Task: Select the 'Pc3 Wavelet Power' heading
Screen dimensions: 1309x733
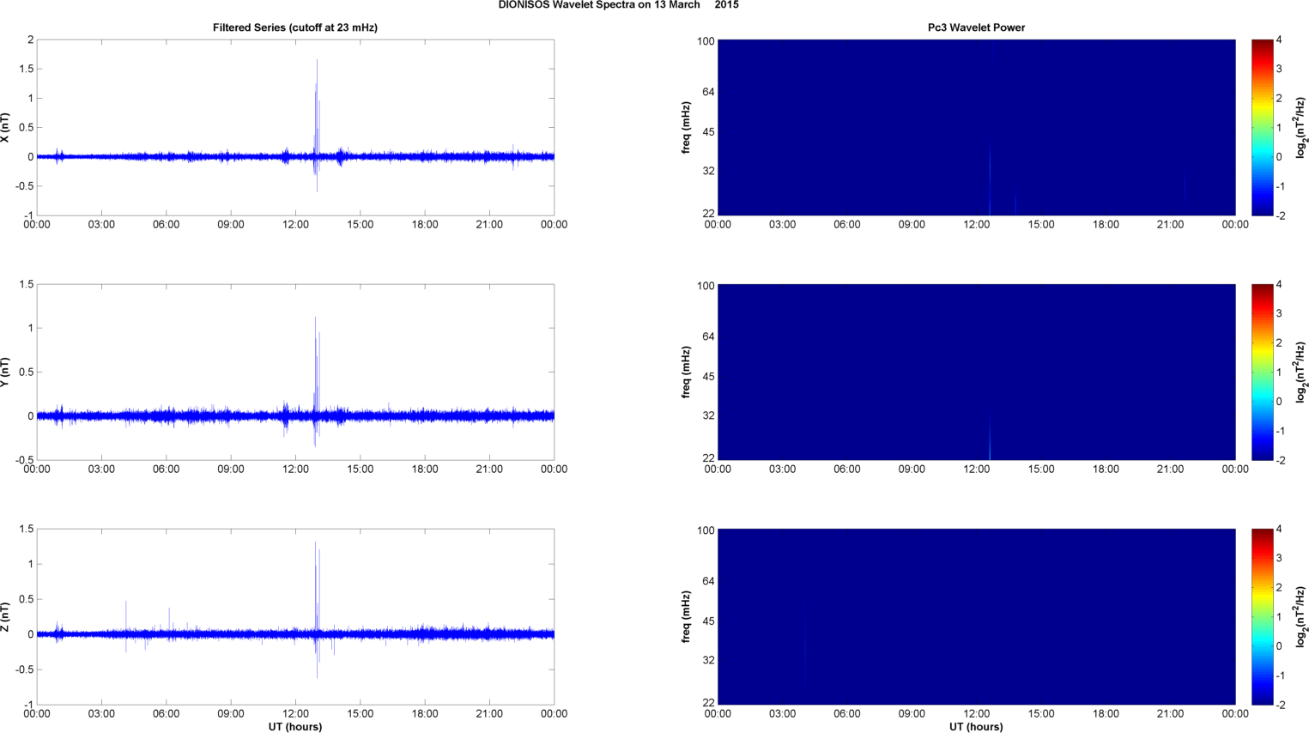Action: coord(976,27)
